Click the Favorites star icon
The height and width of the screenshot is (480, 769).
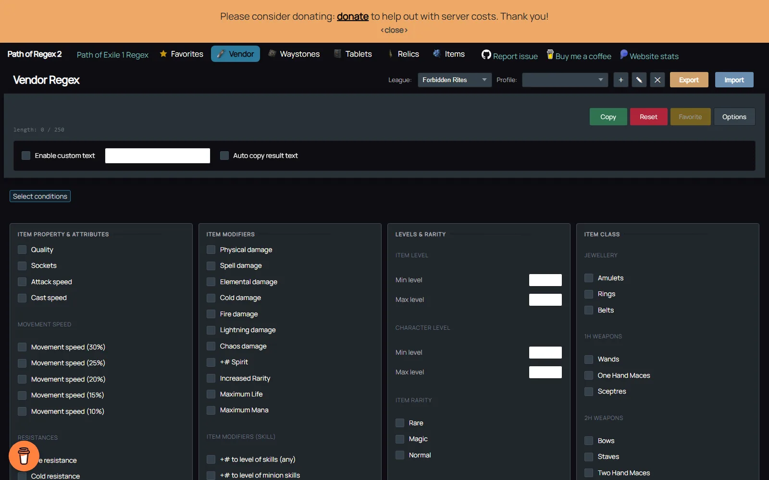(x=163, y=54)
